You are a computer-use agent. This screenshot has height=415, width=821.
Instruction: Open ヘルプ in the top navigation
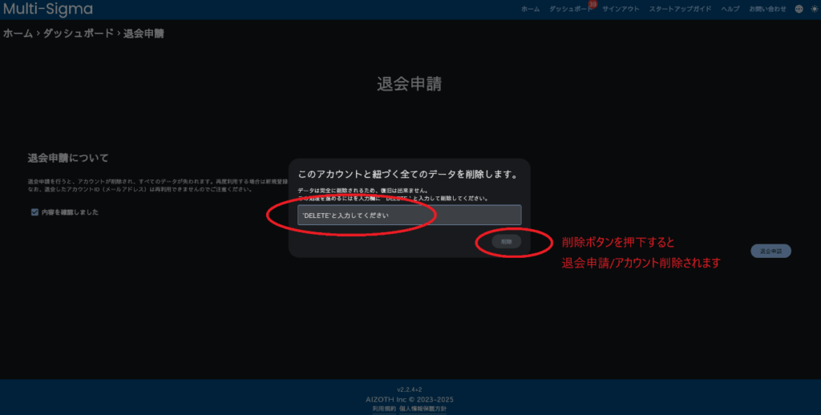[x=730, y=9]
